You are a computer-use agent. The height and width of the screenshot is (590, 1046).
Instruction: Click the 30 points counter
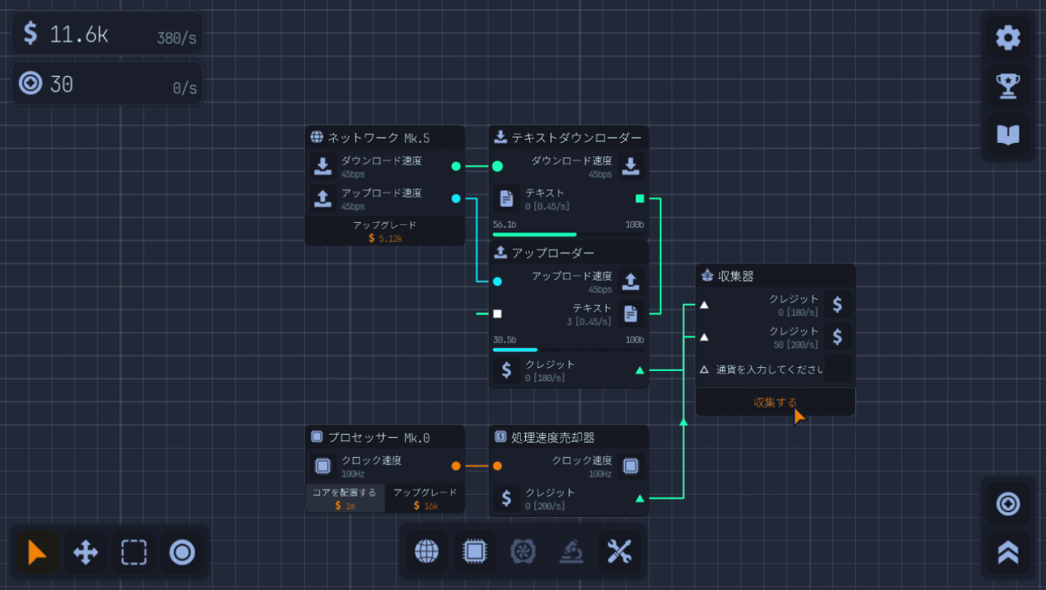[x=107, y=83]
